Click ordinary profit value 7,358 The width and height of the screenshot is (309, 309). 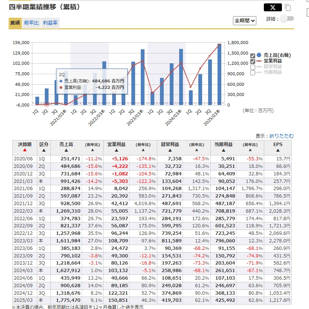click(175, 159)
